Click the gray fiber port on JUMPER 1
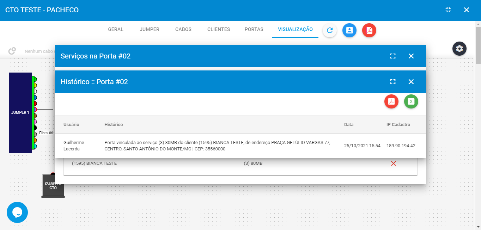The image size is (481, 230). [x=35, y=134]
